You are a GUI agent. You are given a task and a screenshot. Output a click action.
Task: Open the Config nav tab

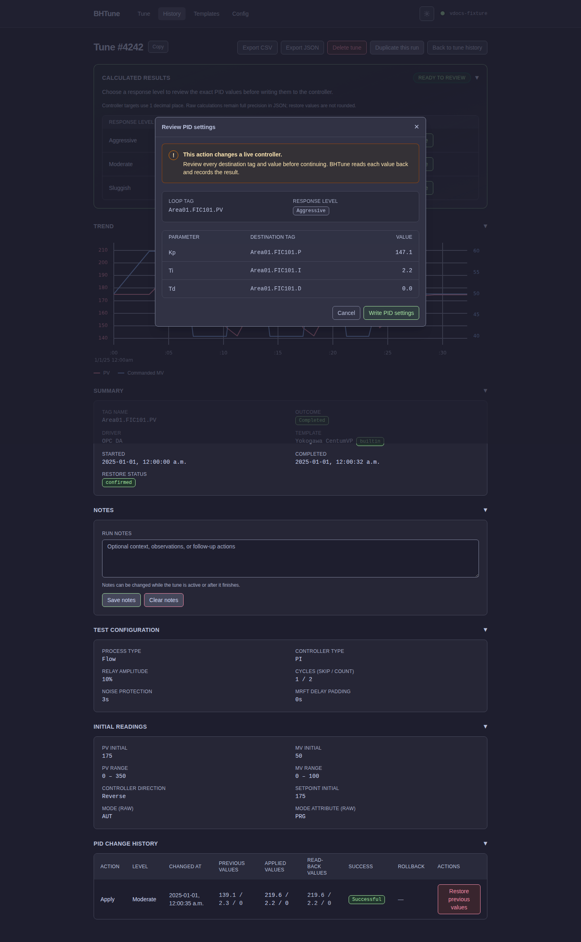click(x=240, y=14)
